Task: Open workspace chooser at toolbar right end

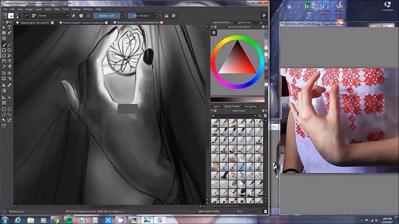Action: (x=264, y=16)
